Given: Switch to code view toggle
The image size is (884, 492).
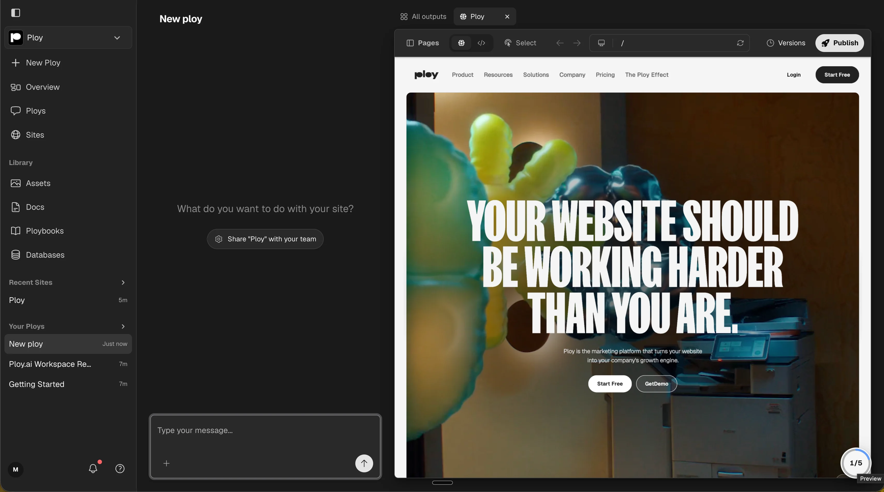Looking at the screenshot, I should tap(481, 43).
